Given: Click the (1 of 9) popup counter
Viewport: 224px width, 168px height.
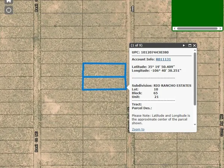Looking at the screenshot, I should pyautogui.click(x=136, y=46).
